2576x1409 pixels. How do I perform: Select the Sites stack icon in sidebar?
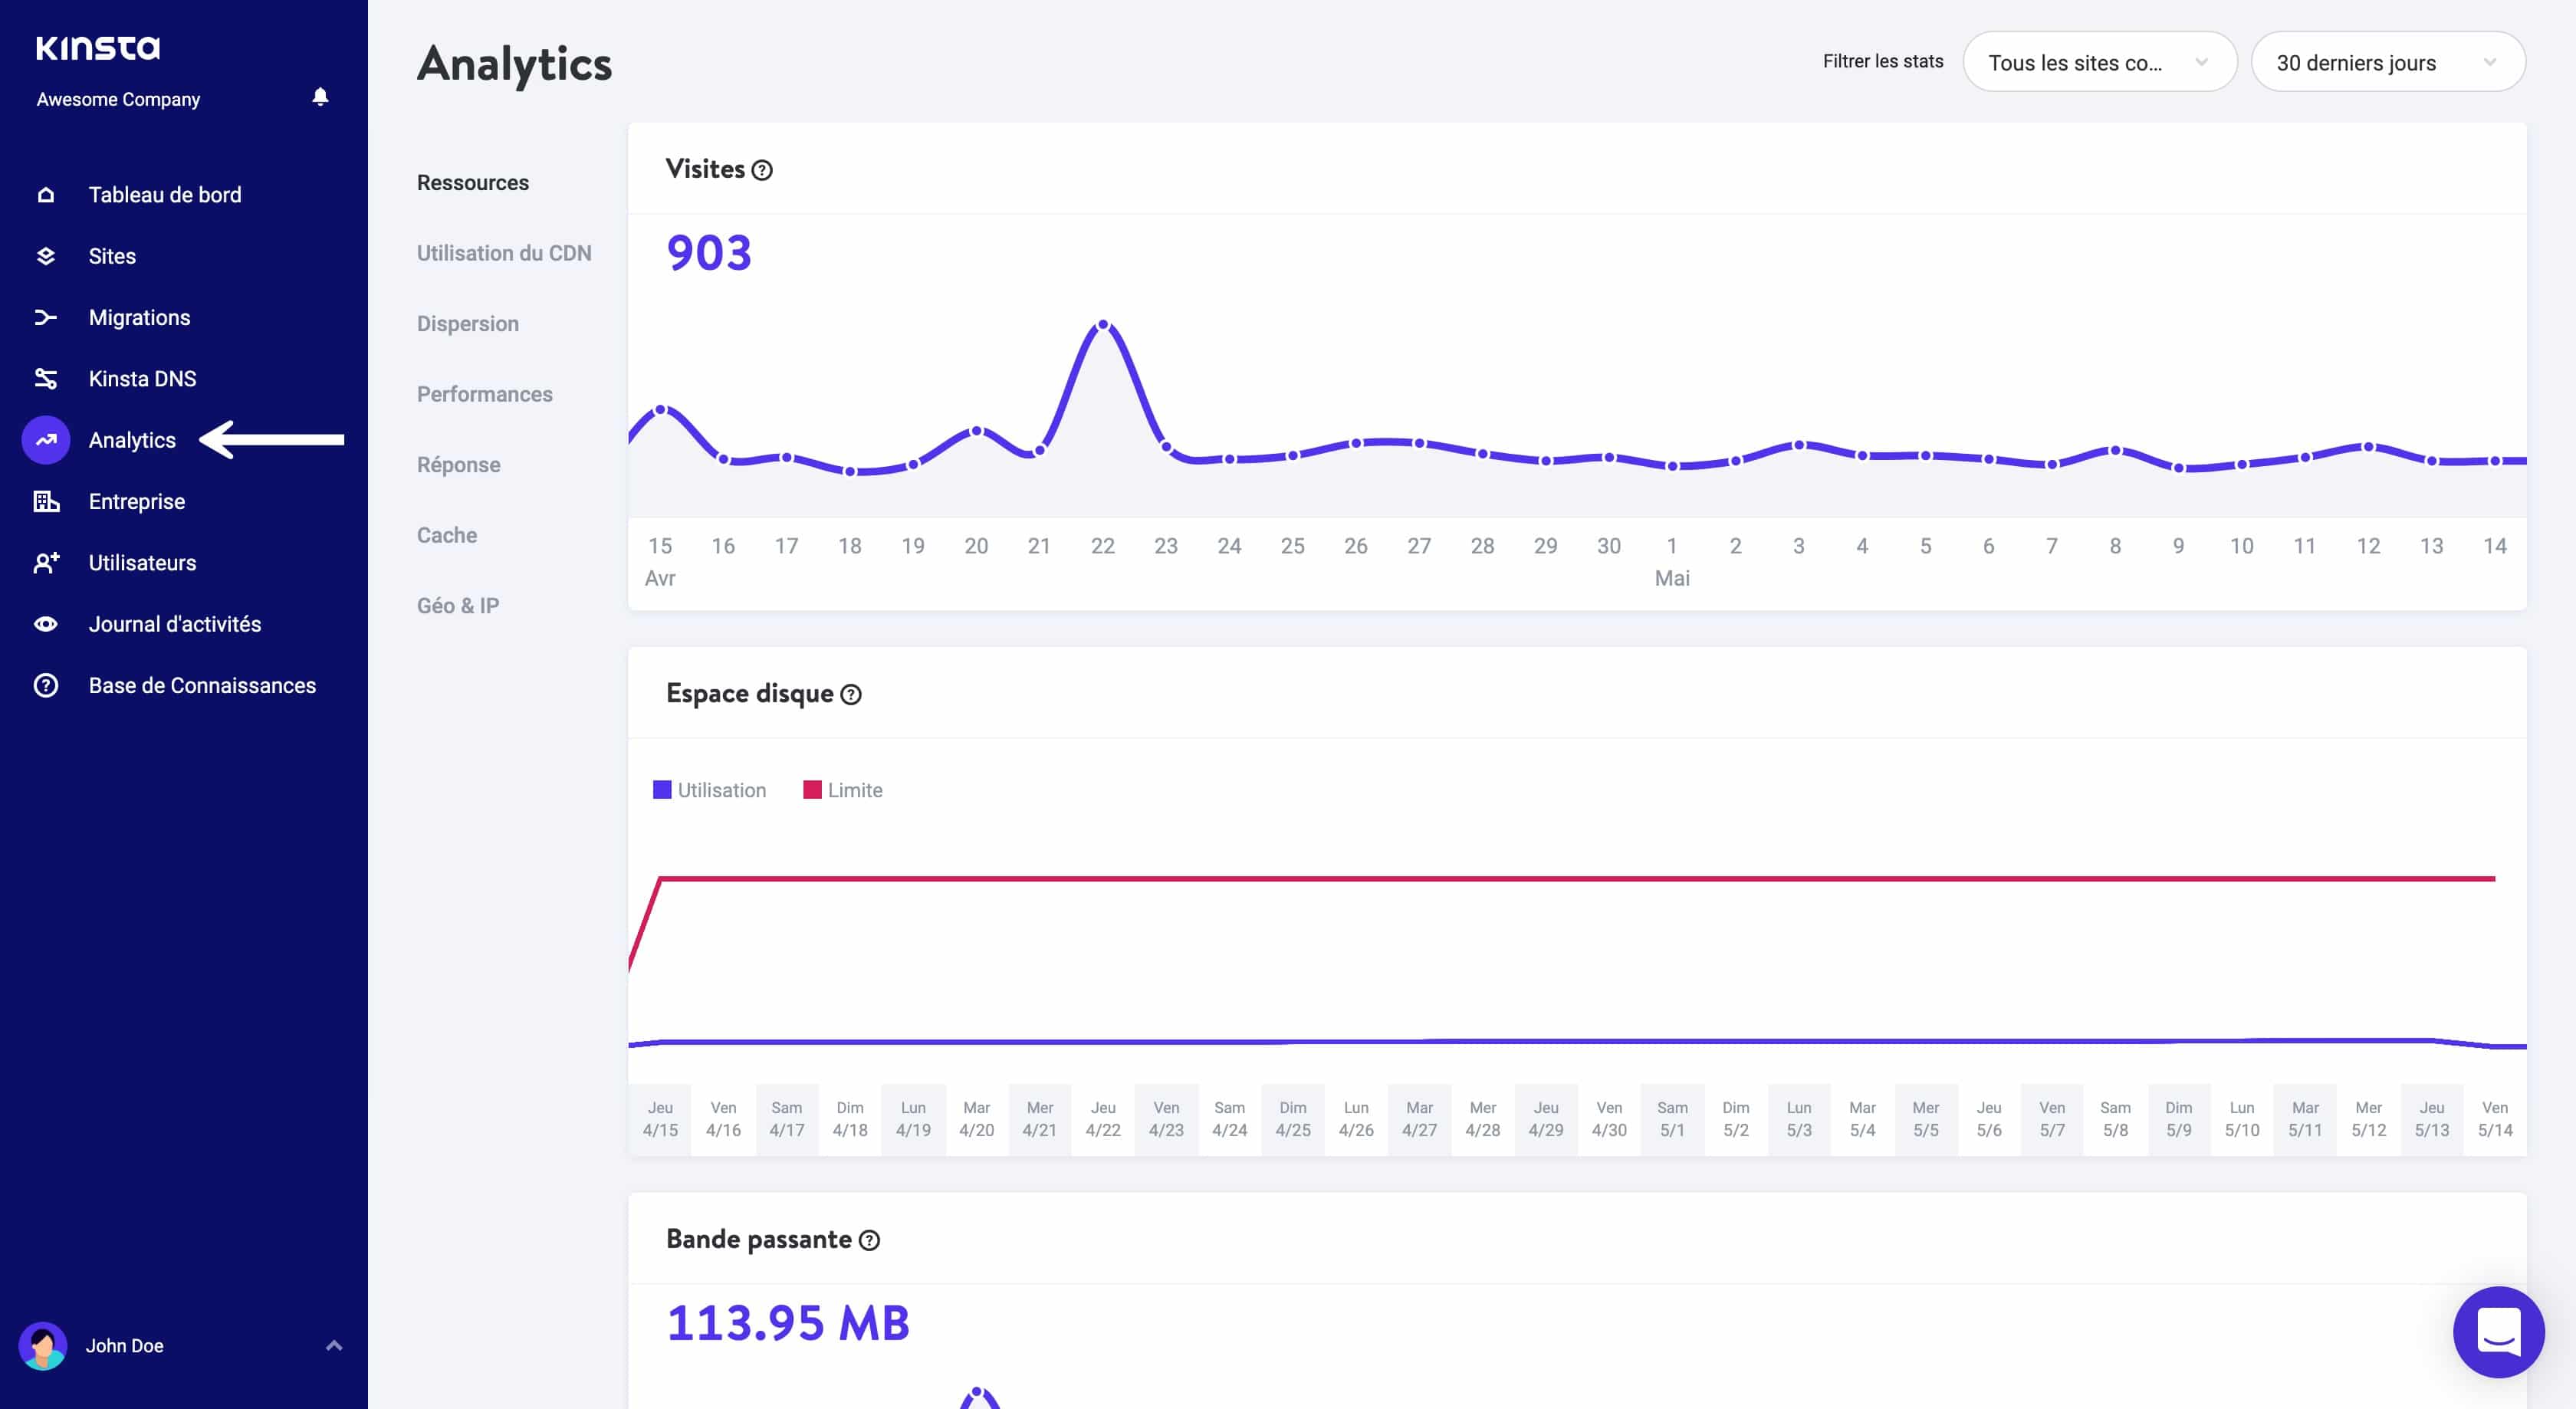click(46, 256)
